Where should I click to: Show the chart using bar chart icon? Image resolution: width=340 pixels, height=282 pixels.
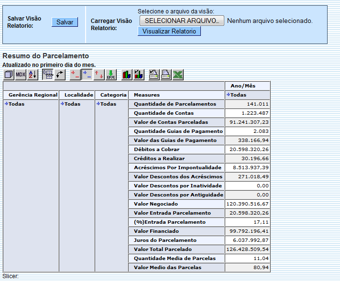(127, 75)
